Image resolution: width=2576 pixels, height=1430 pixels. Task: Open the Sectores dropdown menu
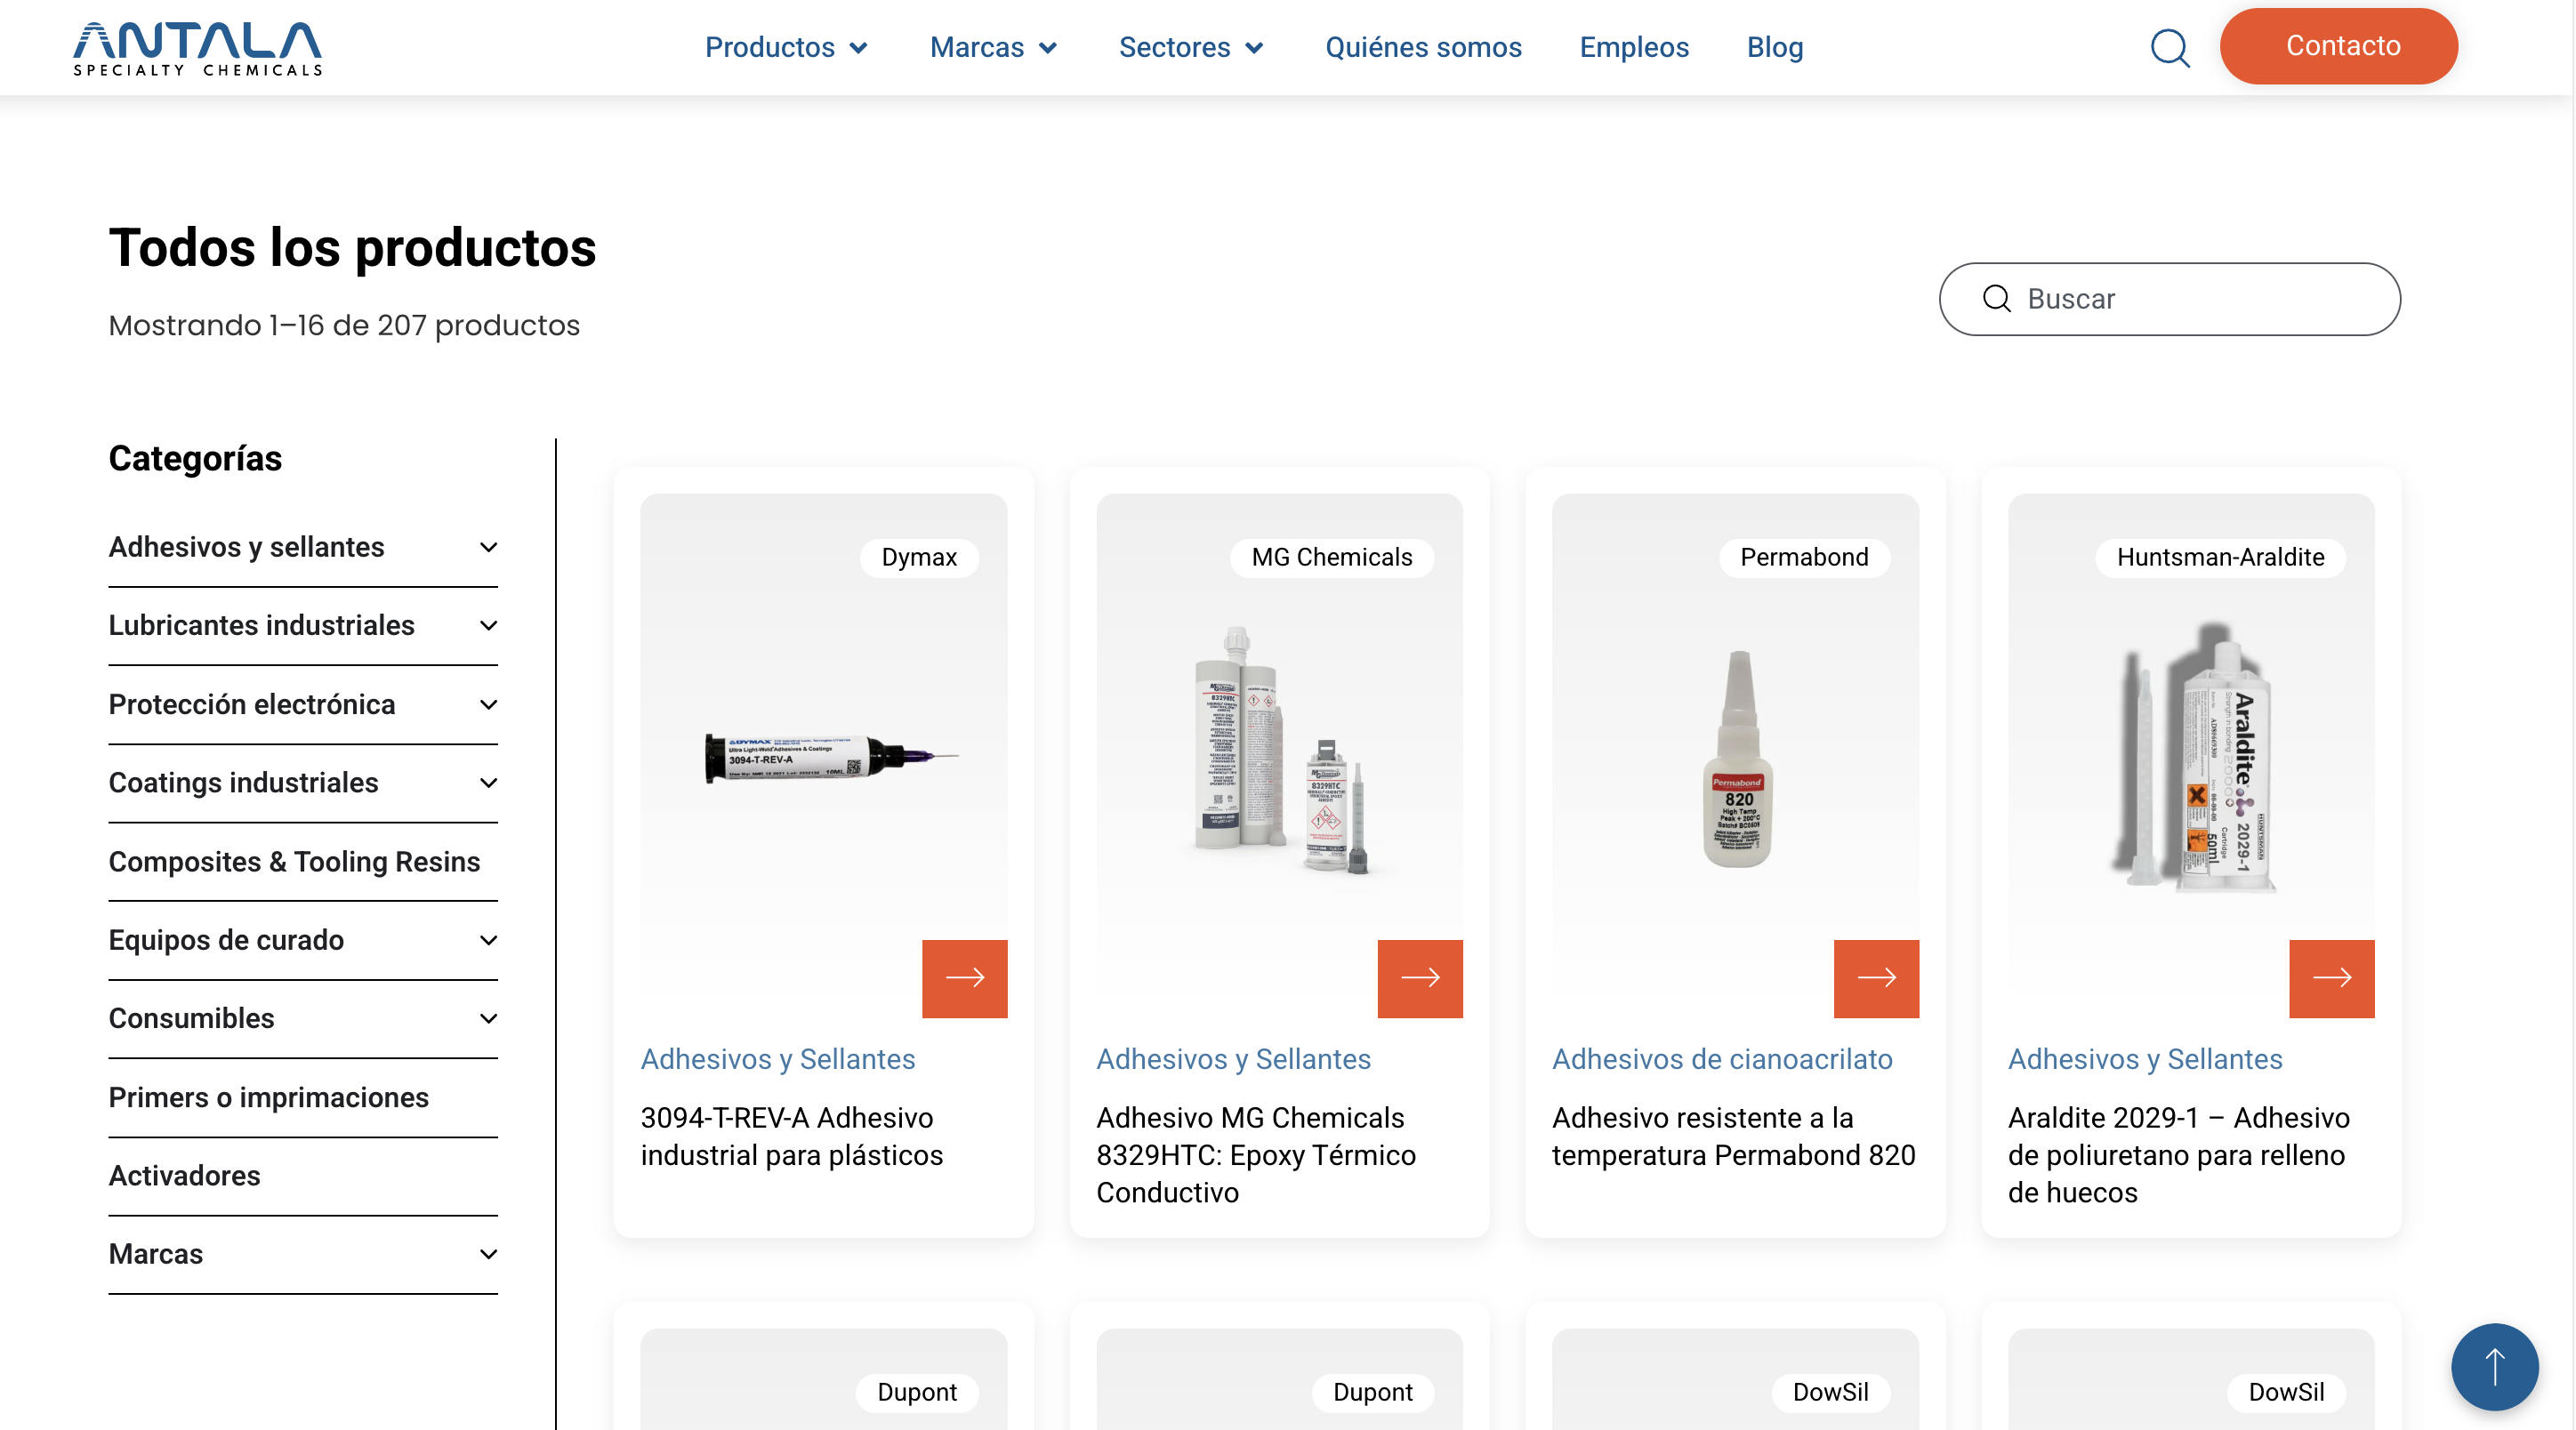point(1190,47)
